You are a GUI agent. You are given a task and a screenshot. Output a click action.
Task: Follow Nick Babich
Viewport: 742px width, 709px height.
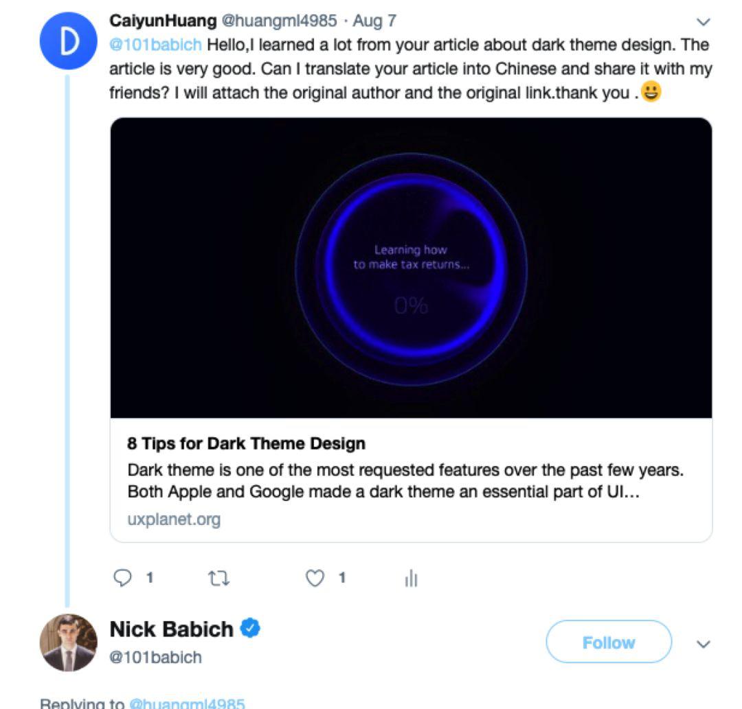tap(609, 642)
